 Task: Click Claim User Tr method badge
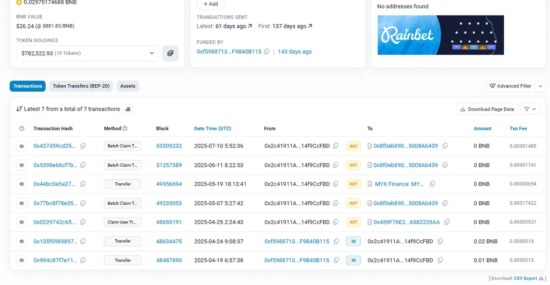(x=123, y=222)
